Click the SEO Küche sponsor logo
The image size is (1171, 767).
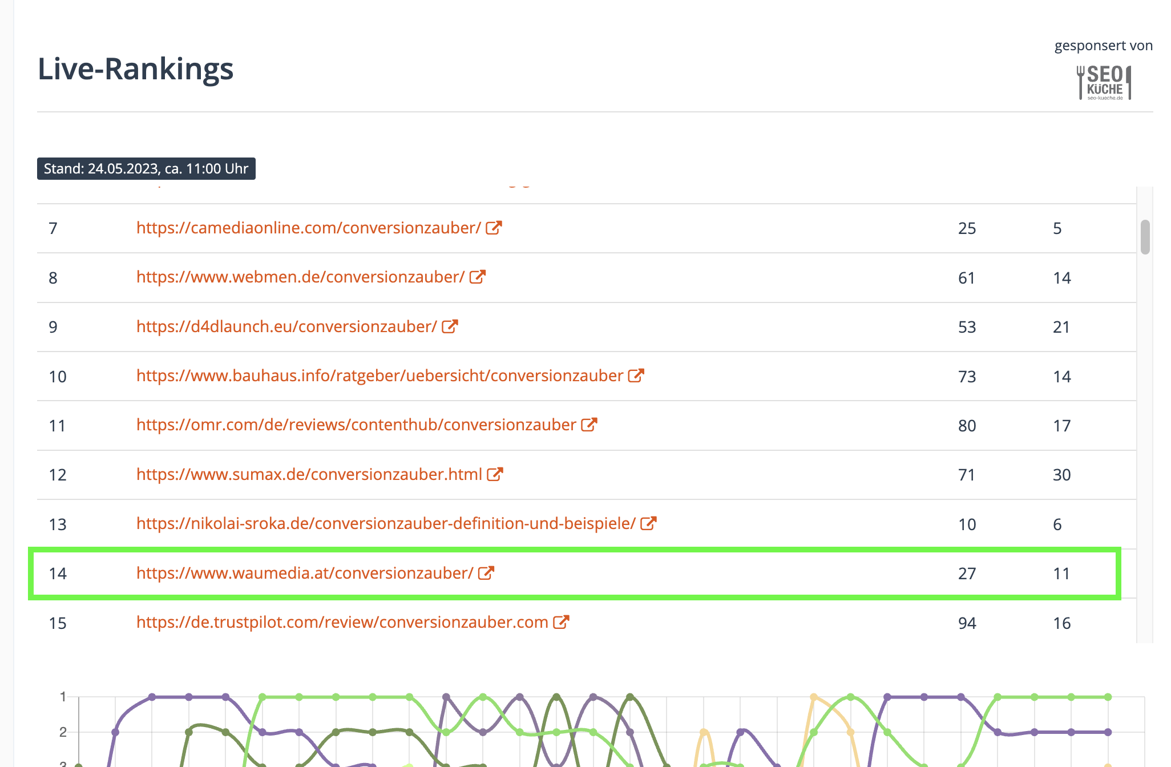pos(1104,83)
